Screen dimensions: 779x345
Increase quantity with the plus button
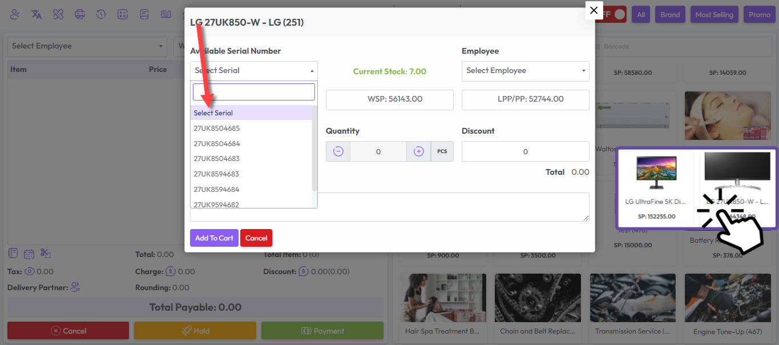(x=419, y=151)
